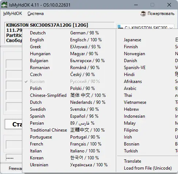Select Bosnian language

click(147, 144)
